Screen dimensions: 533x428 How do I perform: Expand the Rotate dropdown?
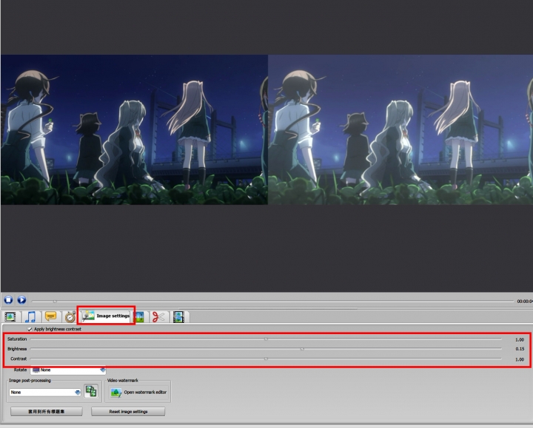point(68,370)
